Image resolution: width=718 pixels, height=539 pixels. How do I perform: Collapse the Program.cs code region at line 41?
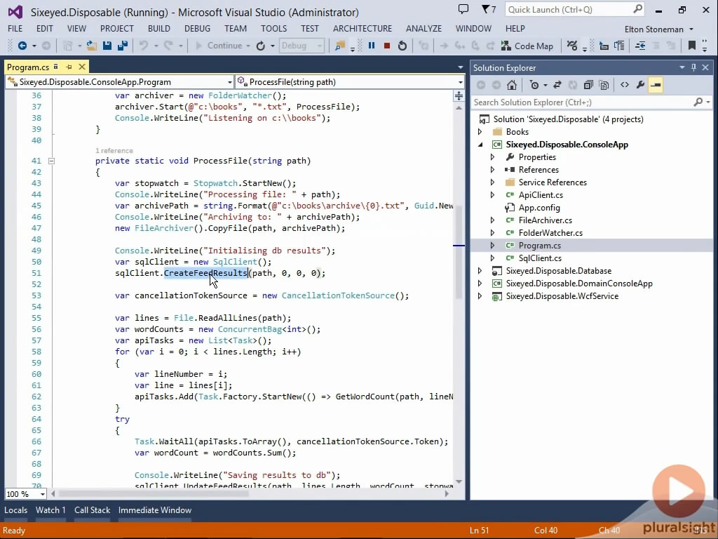tap(52, 161)
